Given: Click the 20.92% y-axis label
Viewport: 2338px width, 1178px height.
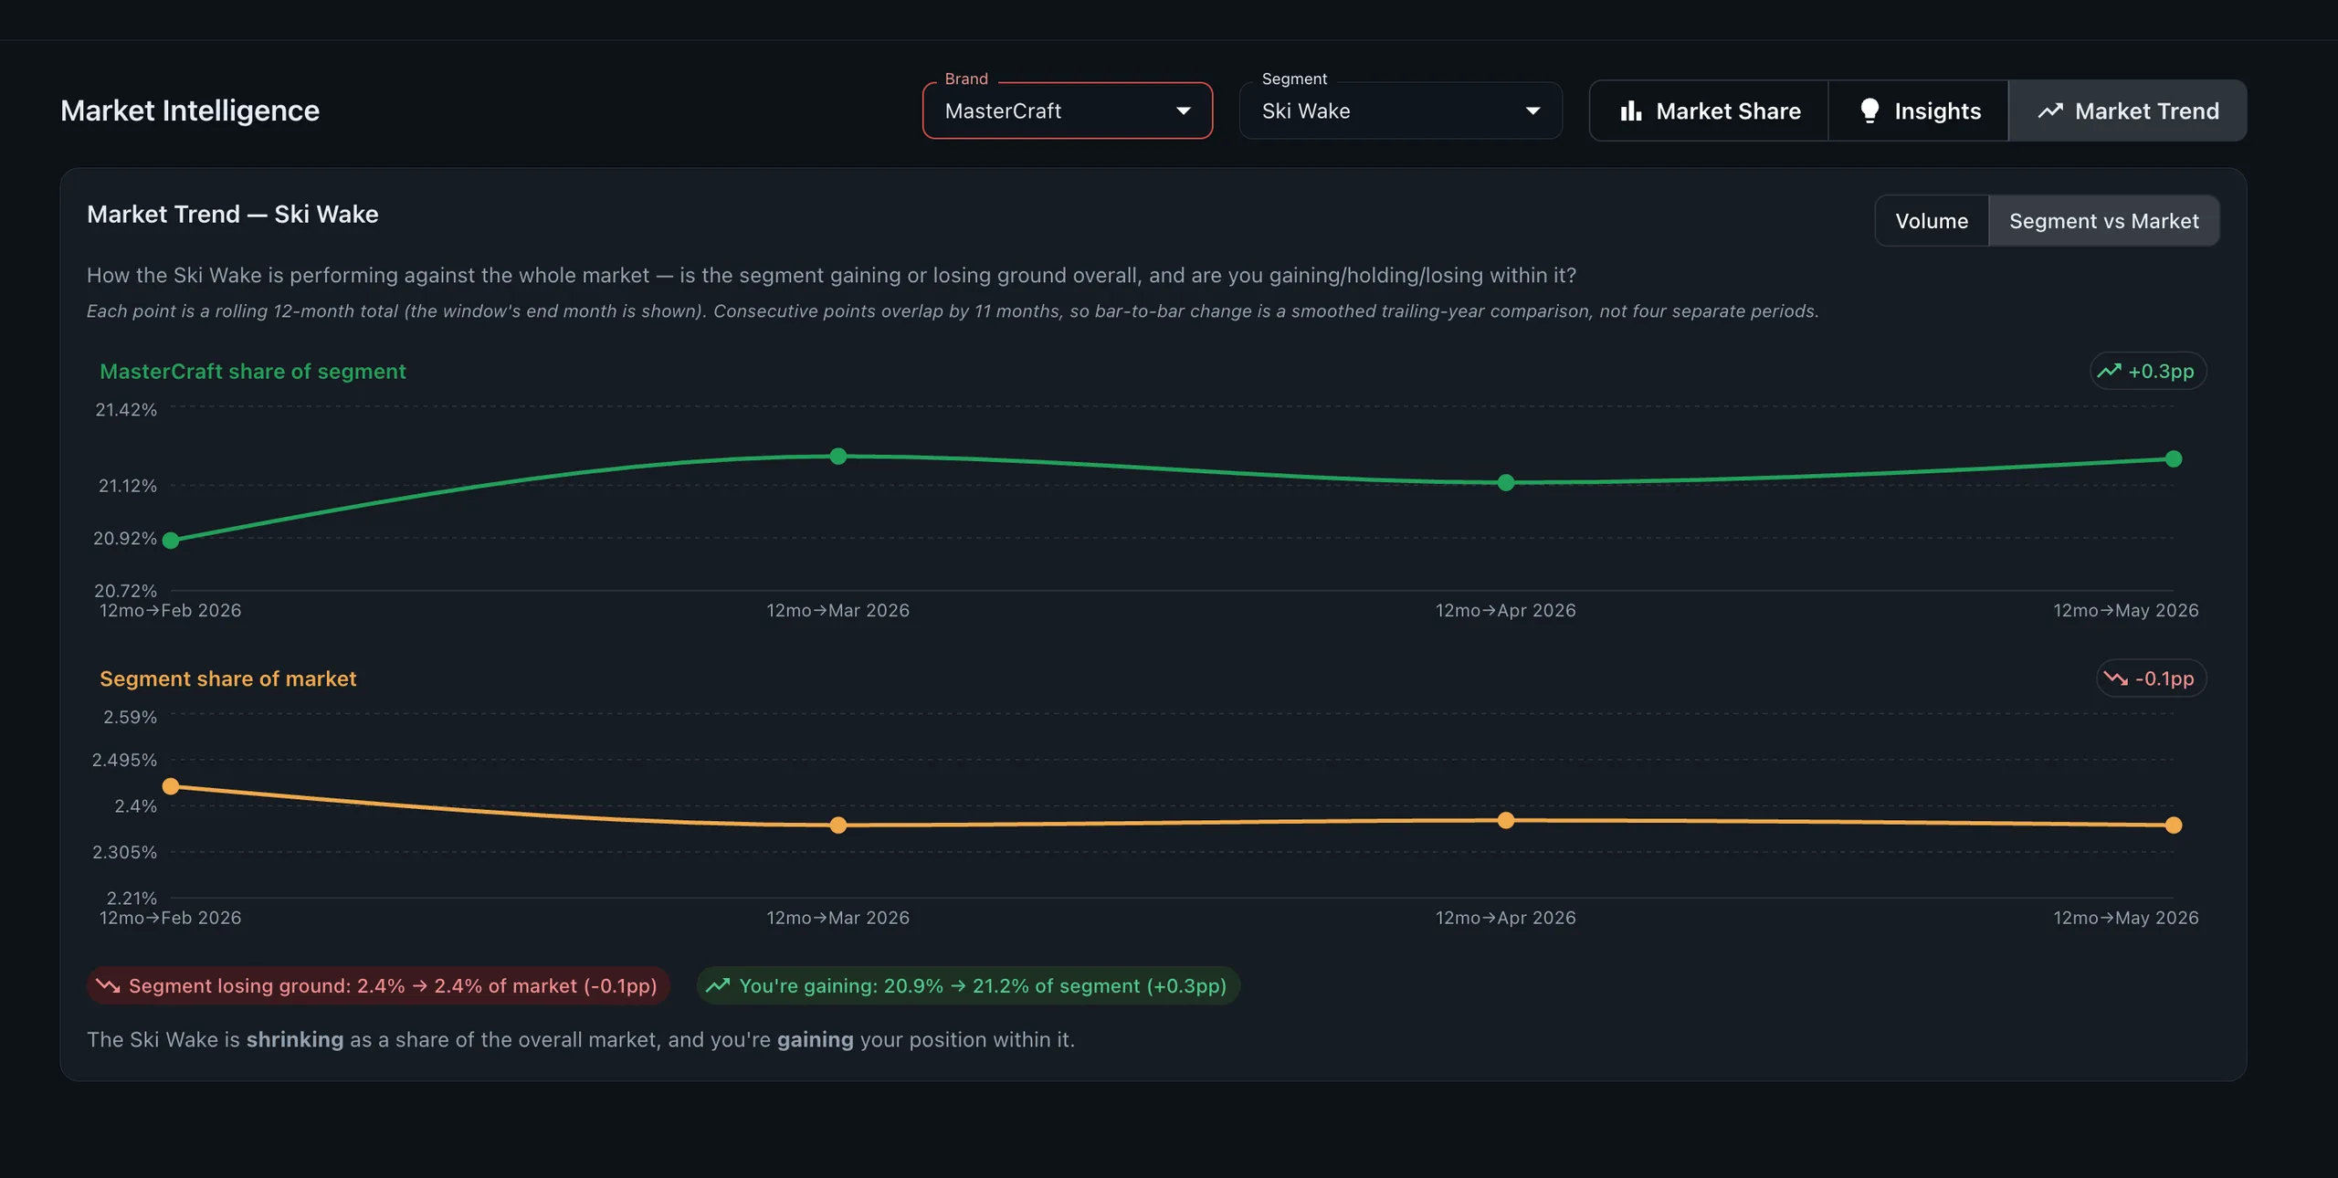Looking at the screenshot, I should coord(125,538).
